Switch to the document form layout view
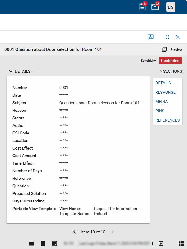The width and height of the screenshot is (187, 249). pyautogui.click(x=54, y=243)
